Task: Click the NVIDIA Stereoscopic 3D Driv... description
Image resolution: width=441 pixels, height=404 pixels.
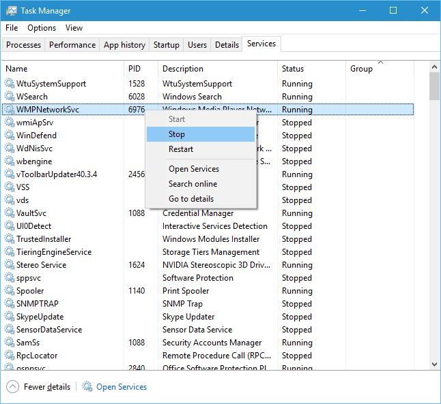Action: point(216,265)
